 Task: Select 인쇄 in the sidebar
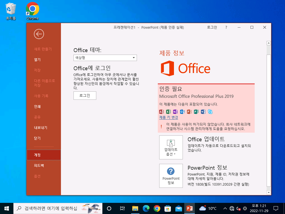pos(37,106)
